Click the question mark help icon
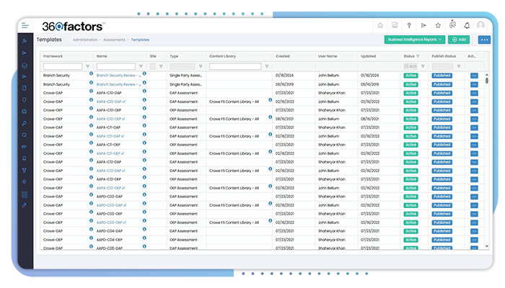 410,25
